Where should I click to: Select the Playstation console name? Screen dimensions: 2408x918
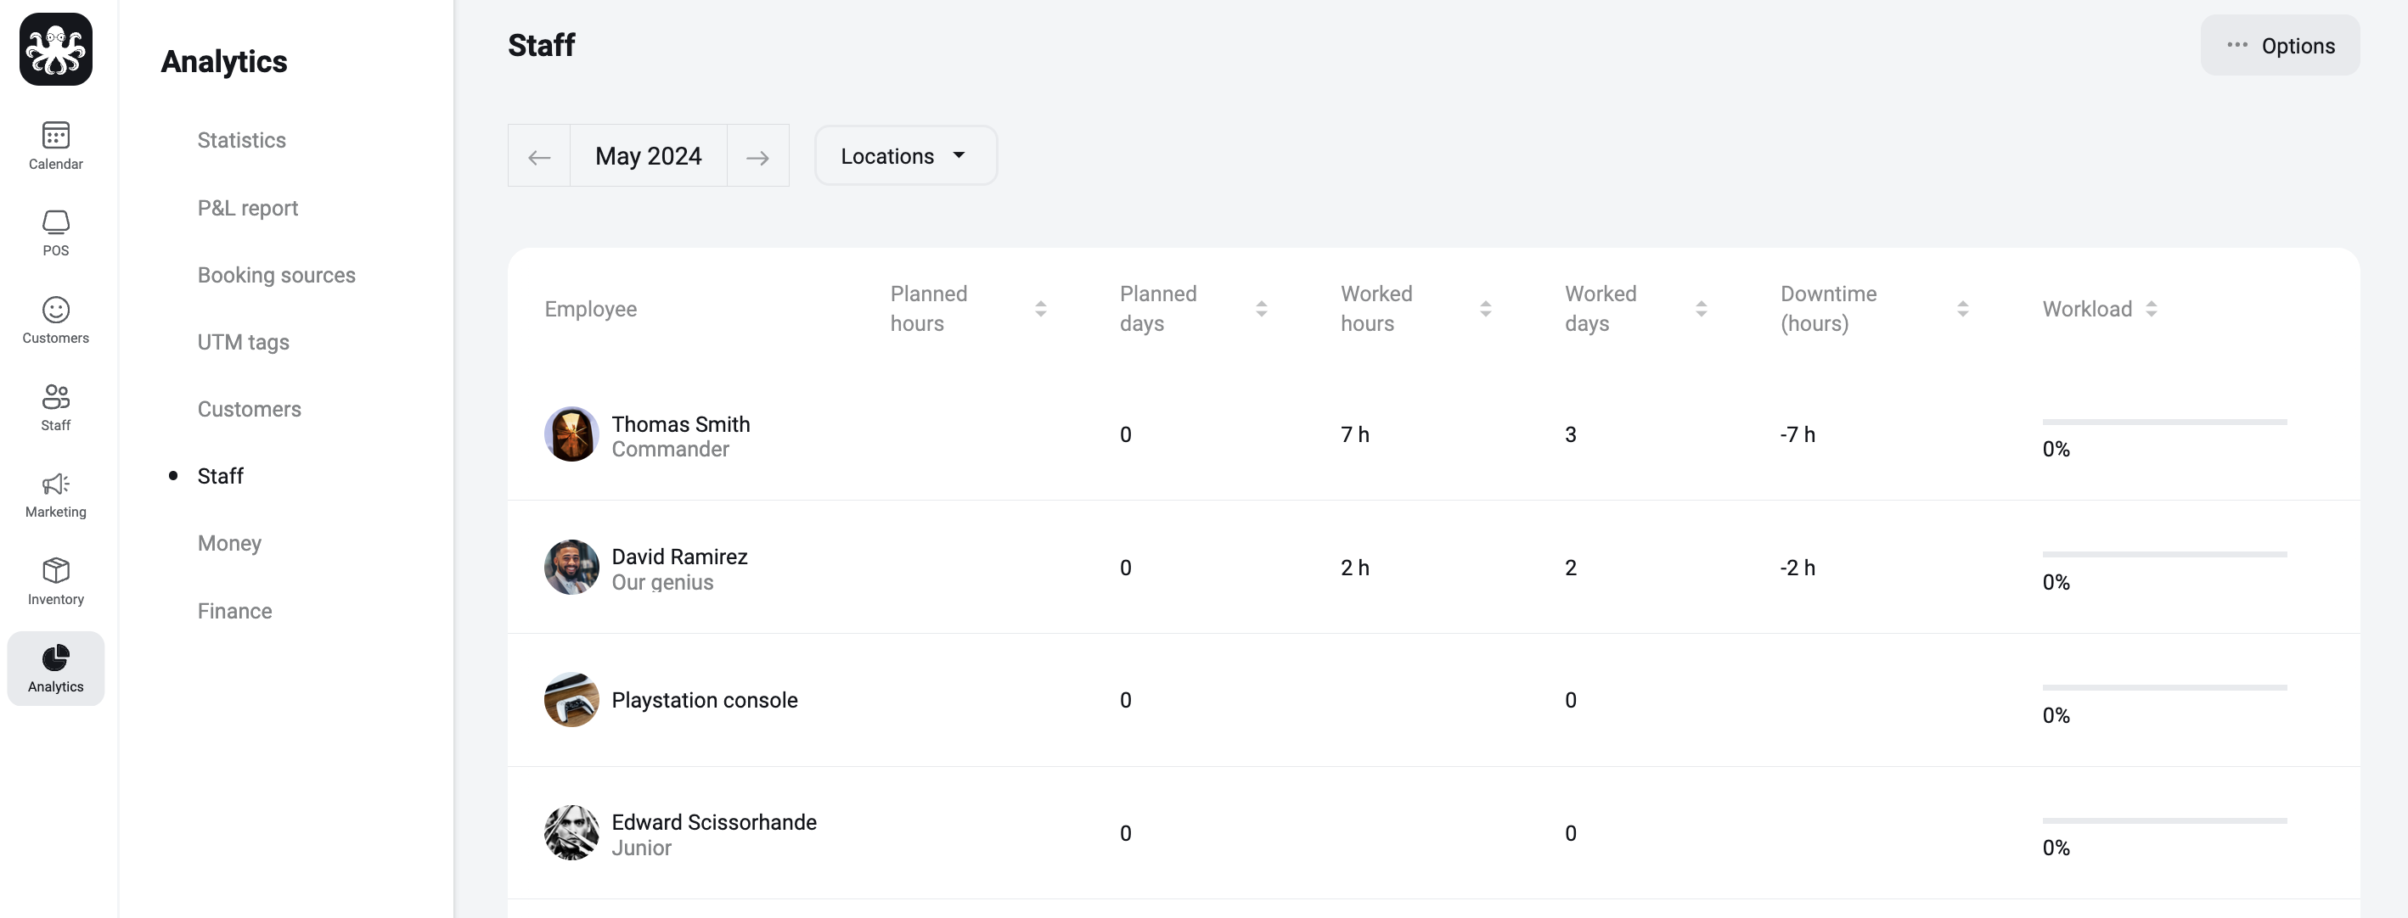[705, 699]
